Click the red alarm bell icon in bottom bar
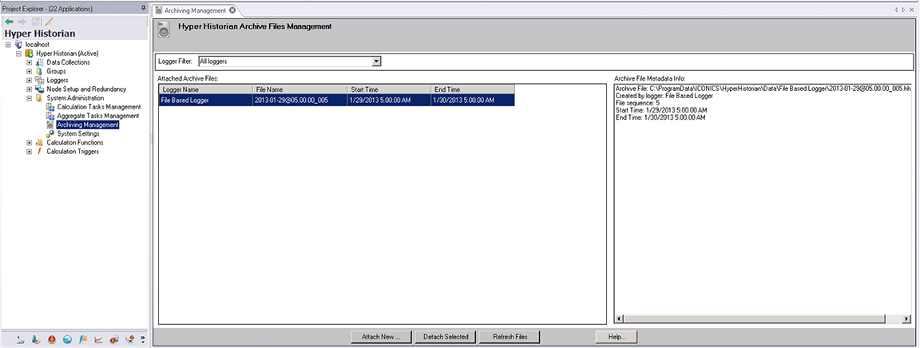The width and height of the screenshot is (920, 348). point(51,339)
